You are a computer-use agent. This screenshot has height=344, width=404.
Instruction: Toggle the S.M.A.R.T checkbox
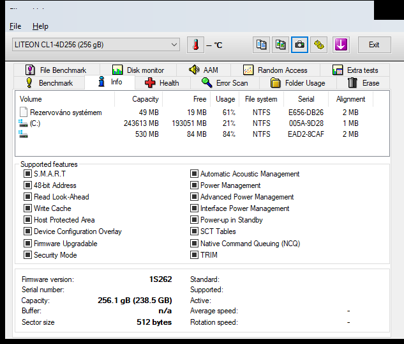pos(27,173)
